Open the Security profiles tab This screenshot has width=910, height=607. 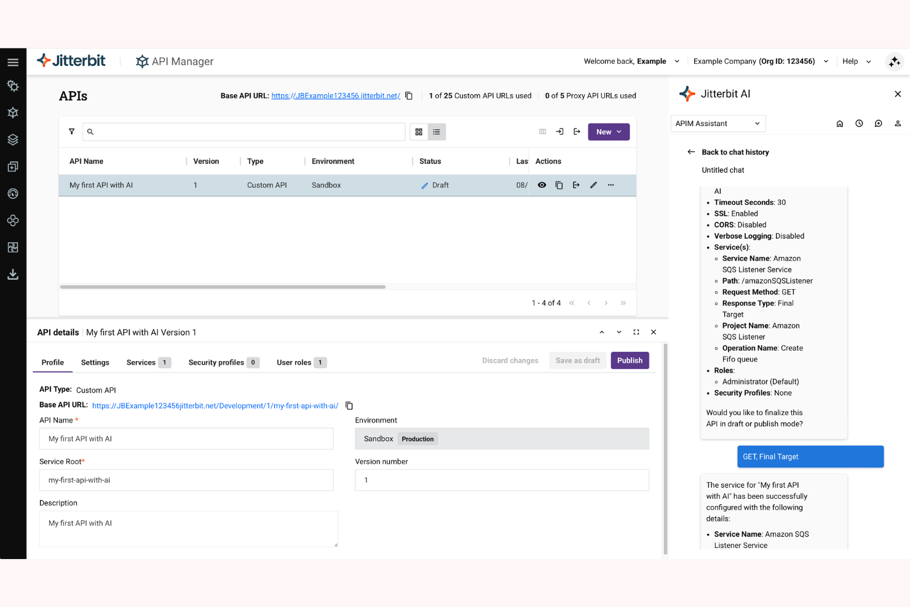coord(224,362)
